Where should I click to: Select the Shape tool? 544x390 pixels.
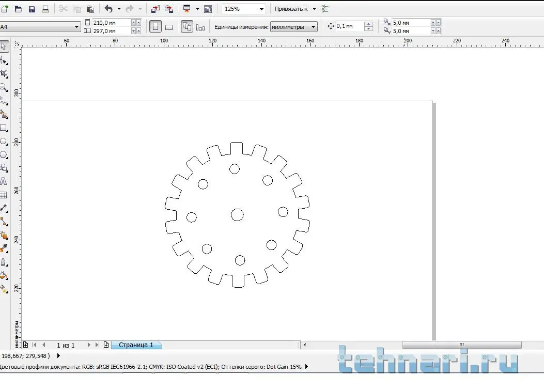click(4, 60)
